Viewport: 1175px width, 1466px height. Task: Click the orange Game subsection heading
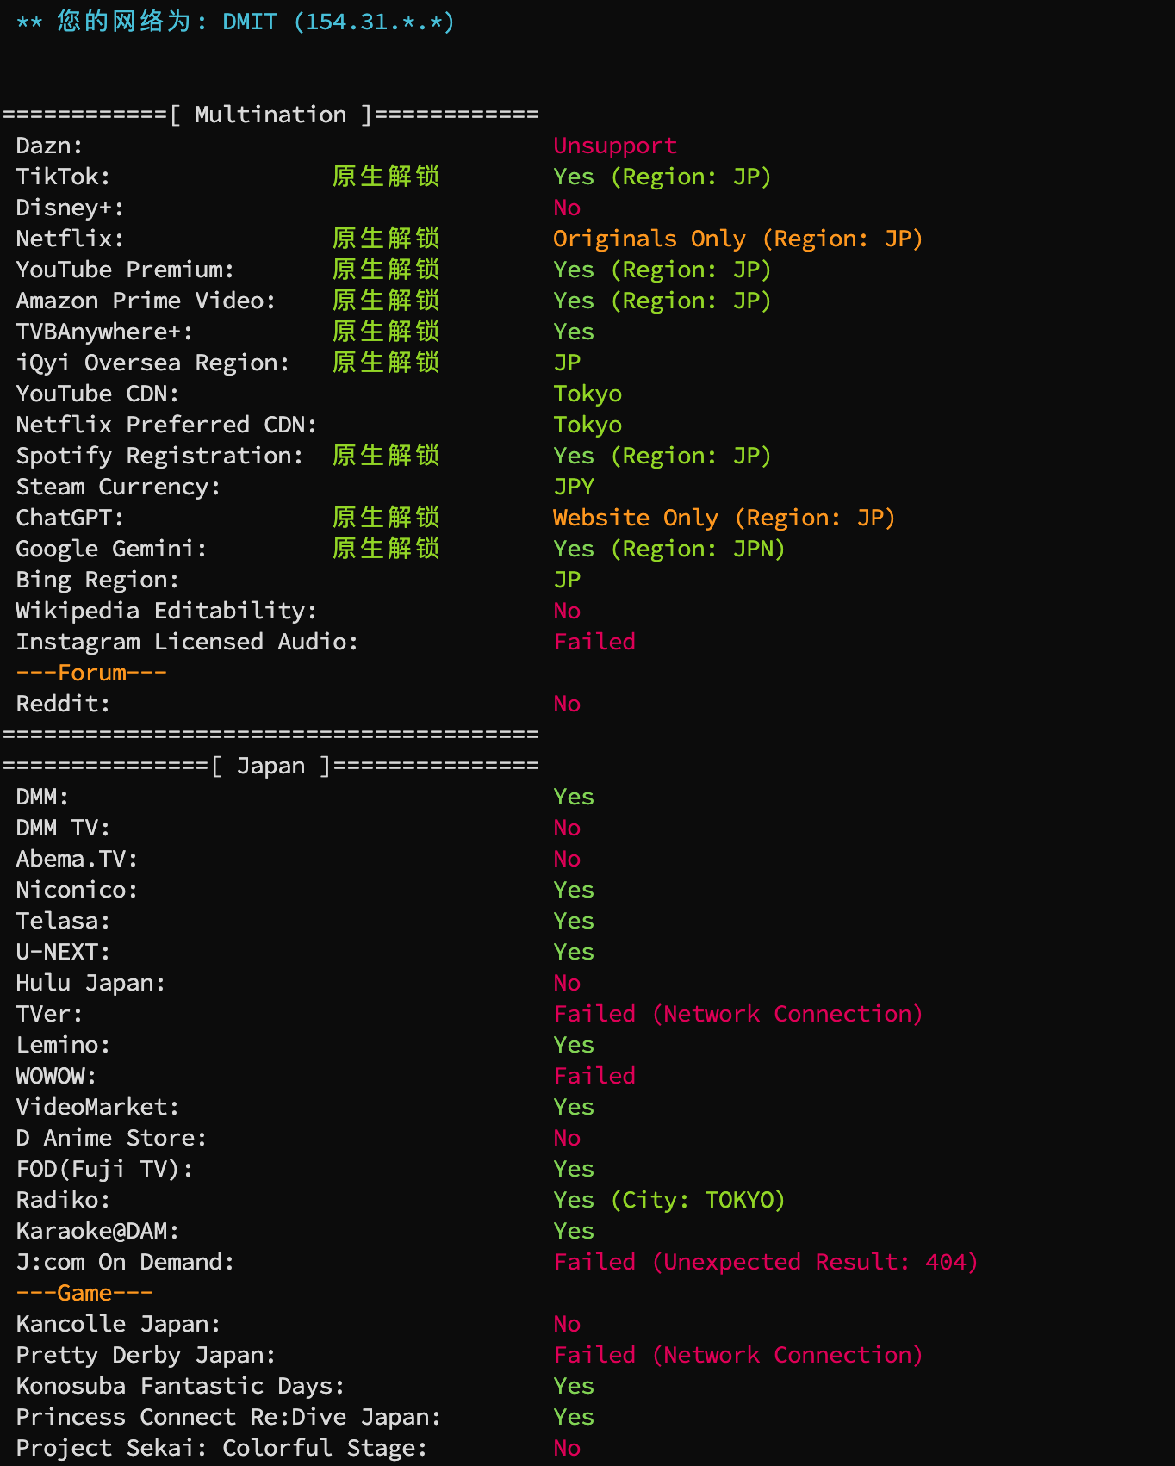coord(84,1293)
